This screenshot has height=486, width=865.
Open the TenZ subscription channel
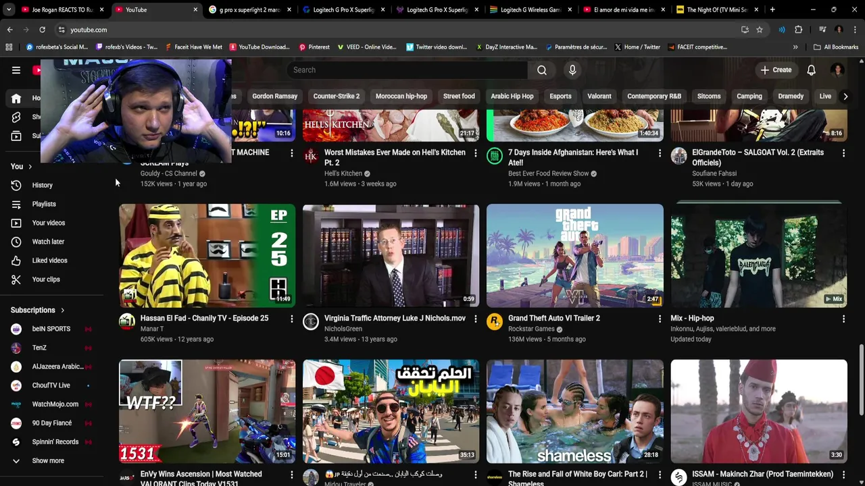[51, 348]
